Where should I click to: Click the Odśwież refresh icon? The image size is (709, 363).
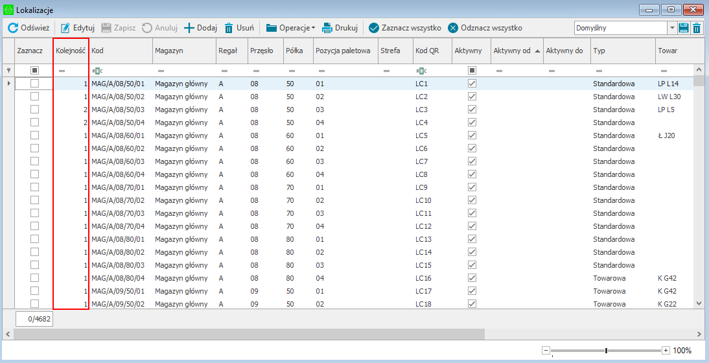tap(12, 28)
